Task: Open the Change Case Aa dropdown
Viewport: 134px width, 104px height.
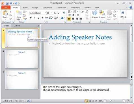Action: [x=56, y=17]
